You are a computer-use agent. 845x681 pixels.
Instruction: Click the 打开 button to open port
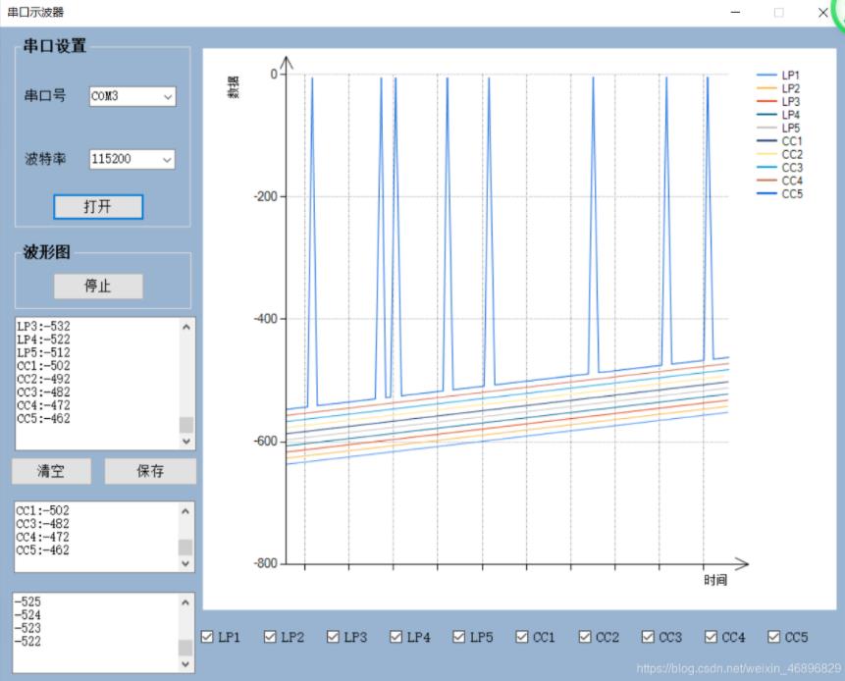[x=98, y=207]
